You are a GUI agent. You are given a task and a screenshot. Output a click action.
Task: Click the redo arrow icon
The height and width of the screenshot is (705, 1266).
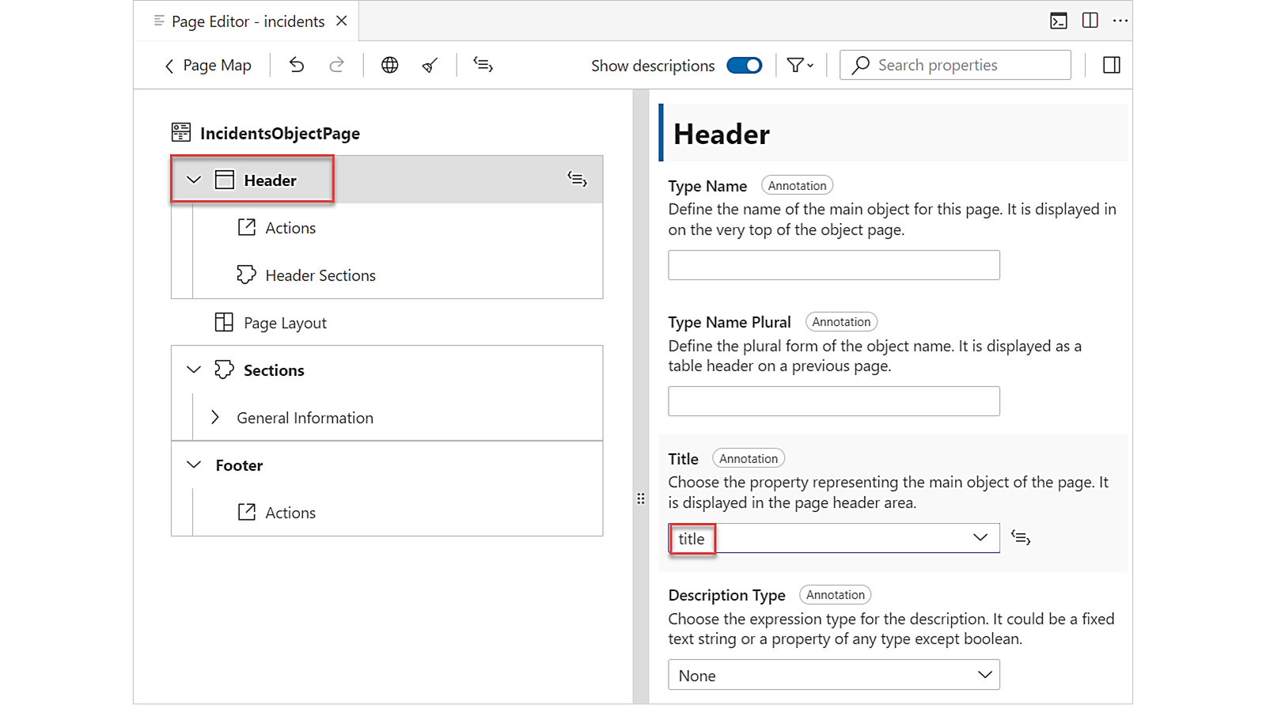coord(337,65)
